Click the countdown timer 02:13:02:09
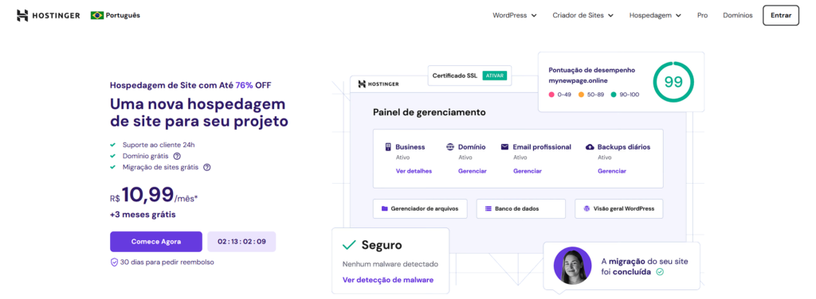 (x=241, y=242)
